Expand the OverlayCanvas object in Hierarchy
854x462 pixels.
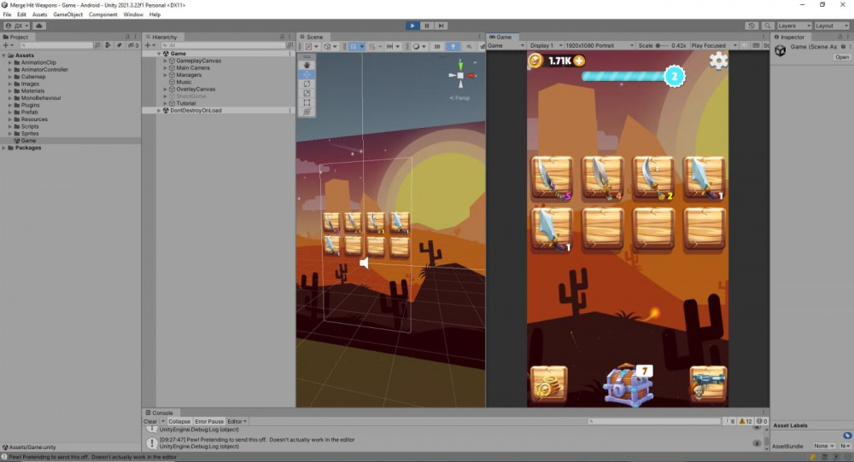click(x=165, y=90)
